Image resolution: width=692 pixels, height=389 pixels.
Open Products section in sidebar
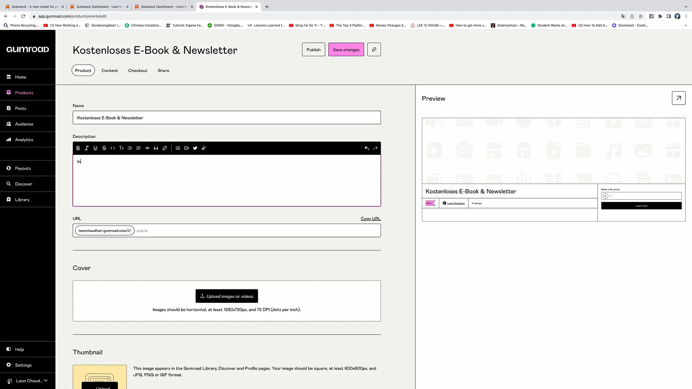pyautogui.click(x=28, y=93)
